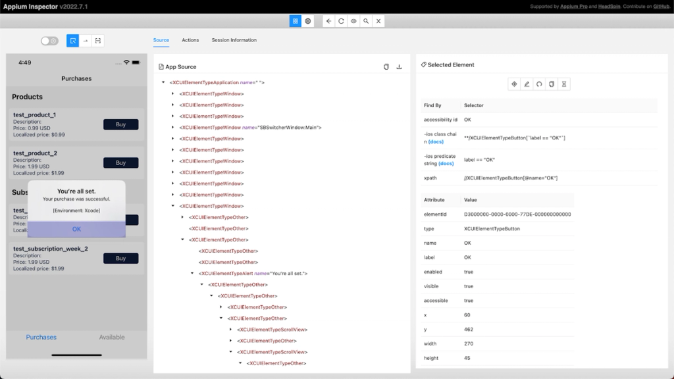
Task: Toggle the element handles switch
Action: click(49, 41)
